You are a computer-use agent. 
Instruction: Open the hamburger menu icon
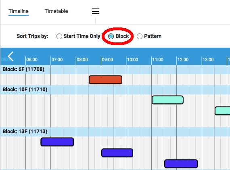pos(96,11)
